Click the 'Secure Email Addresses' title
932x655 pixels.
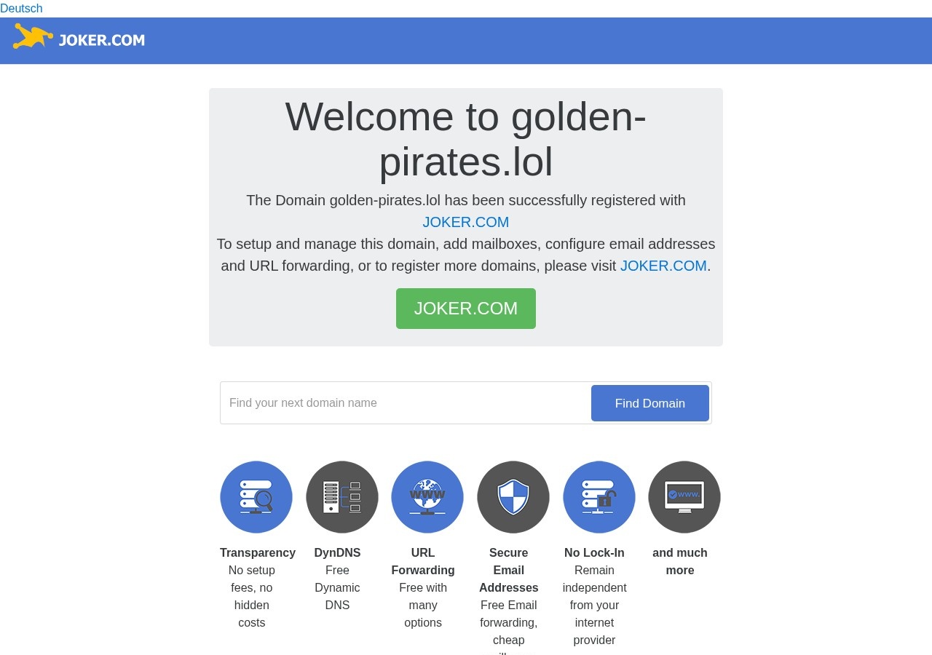[x=509, y=570]
